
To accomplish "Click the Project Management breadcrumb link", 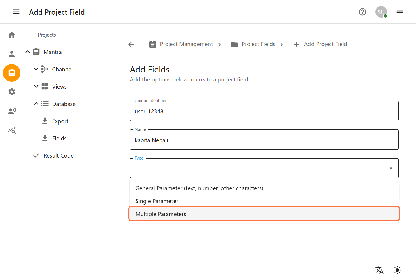I will 186,44.
